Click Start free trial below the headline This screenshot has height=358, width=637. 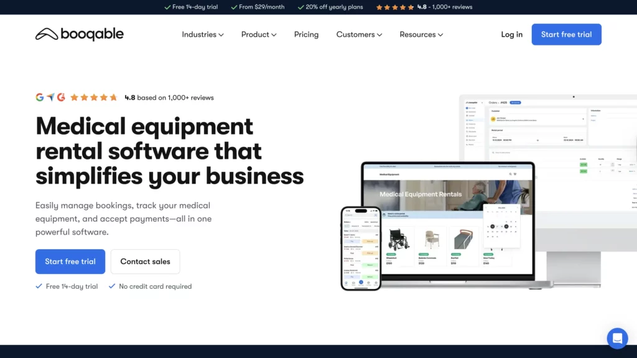(x=70, y=261)
